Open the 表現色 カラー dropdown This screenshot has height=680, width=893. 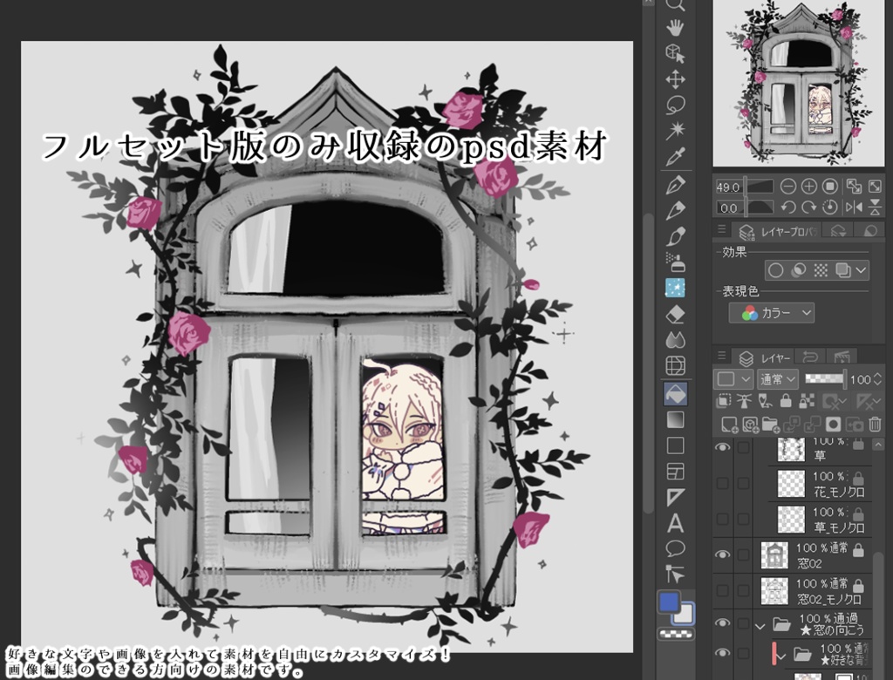[x=772, y=313]
